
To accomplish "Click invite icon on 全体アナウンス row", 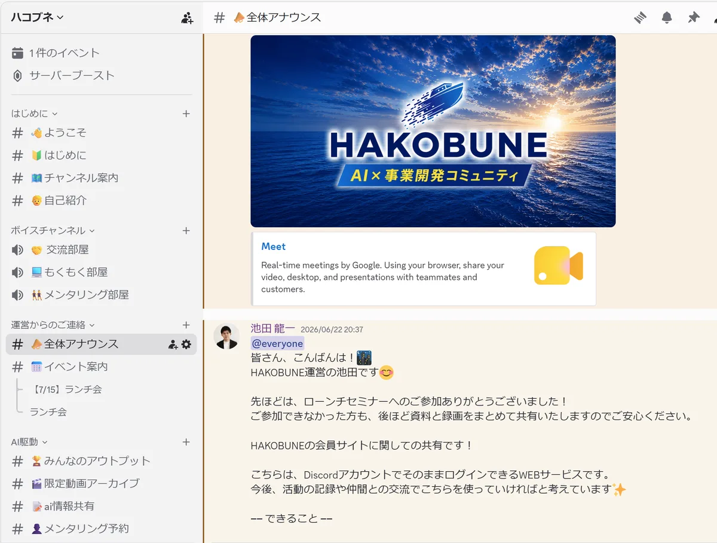I will pos(173,344).
